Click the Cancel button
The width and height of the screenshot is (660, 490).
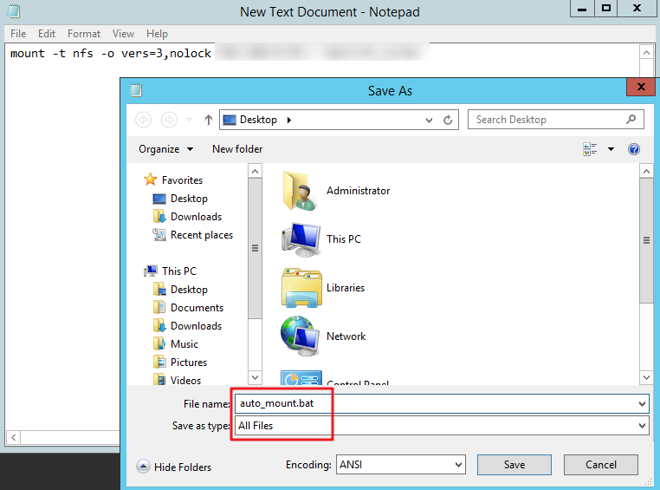600,465
